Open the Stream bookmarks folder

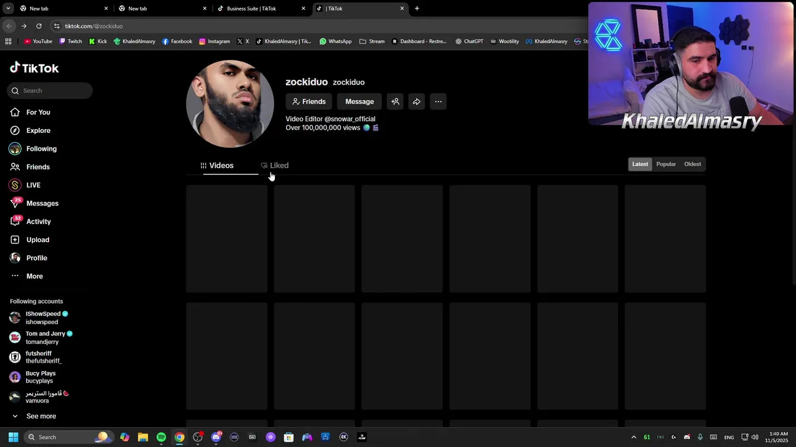[x=372, y=42]
